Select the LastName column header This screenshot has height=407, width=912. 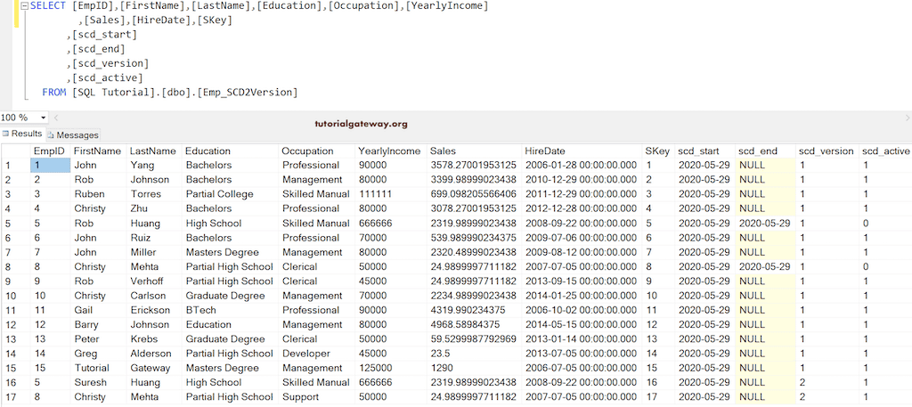tap(153, 151)
